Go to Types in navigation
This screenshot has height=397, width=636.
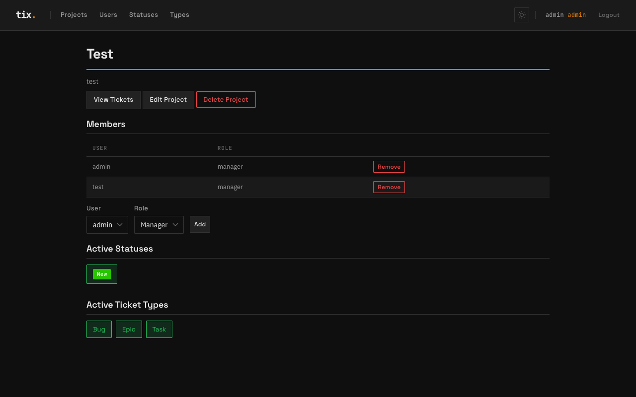(x=179, y=15)
